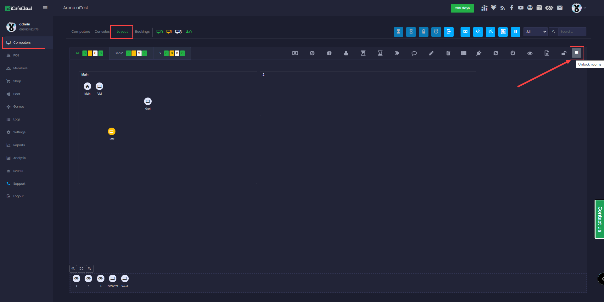The height and width of the screenshot is (302, 604).
Task: Click the refresh arrows icon in toolbar
Action: (496, 53)
